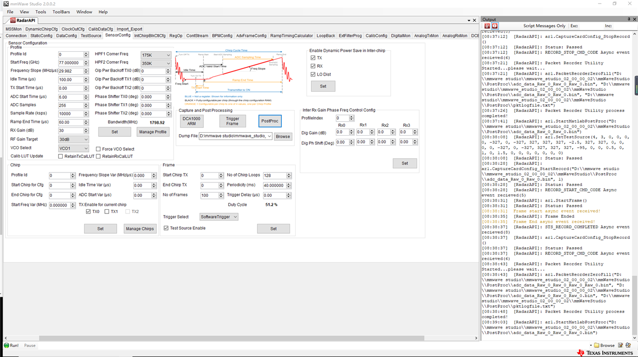Click the PostProc button
This screenshot has width=638, height=357.
click(x=270, y=121)
